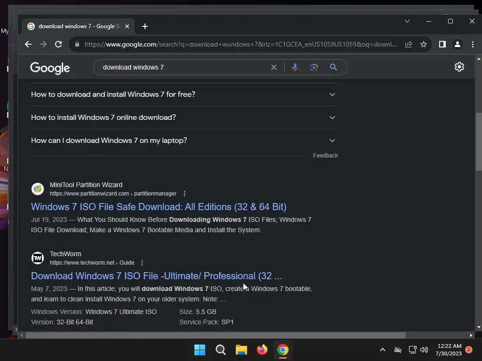Open 'Download Windows 7 ISO File -Ultimate' result
This screenshot has width=482, height=361.
[156, 276]
